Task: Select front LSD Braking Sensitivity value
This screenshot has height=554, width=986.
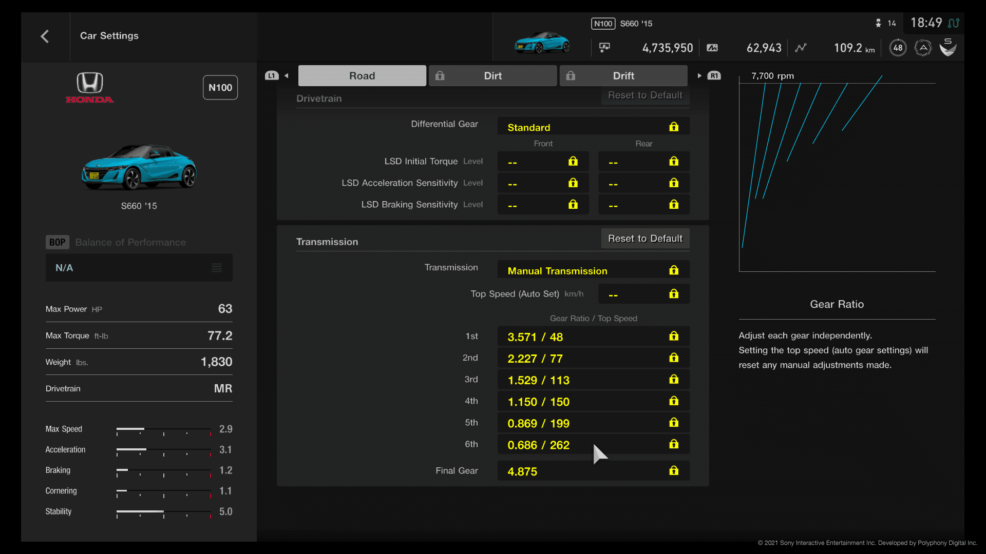Action: (543, 205)
